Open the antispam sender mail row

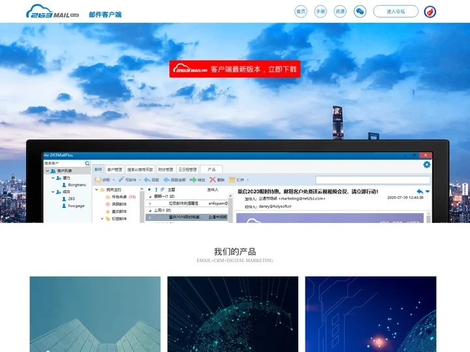pos(187,203)
